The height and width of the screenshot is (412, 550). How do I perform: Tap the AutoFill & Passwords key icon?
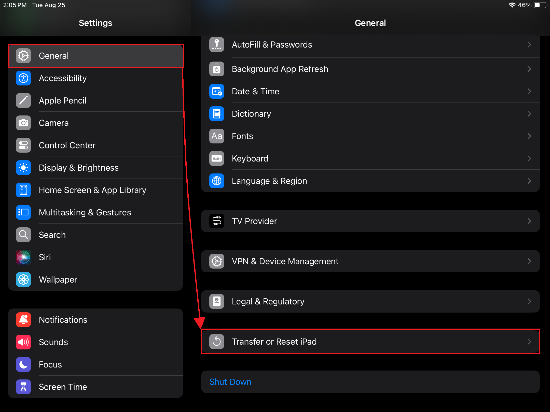(217, 45)
